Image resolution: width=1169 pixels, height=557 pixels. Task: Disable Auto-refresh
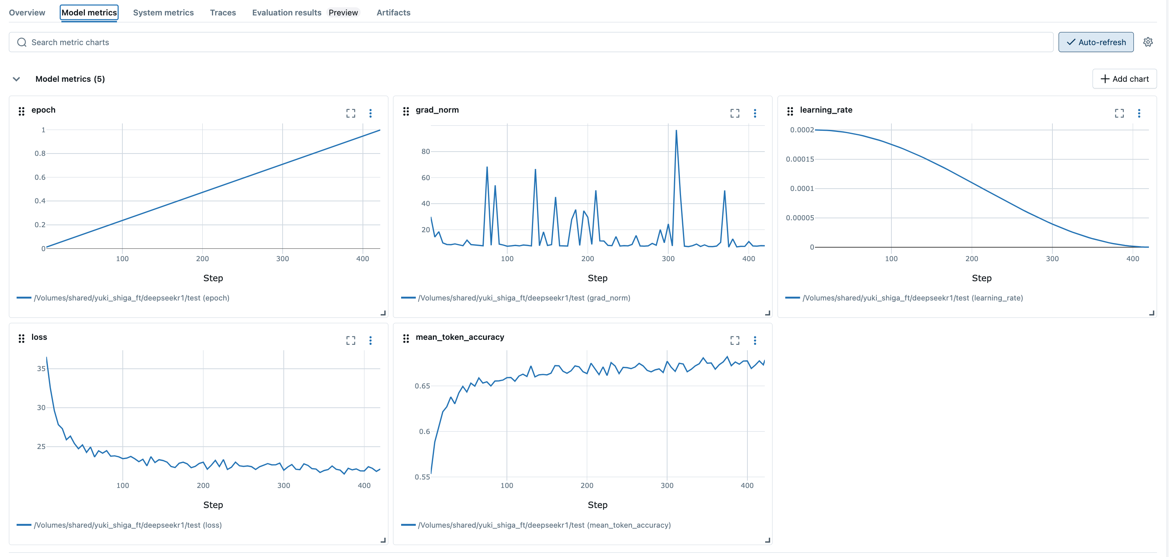pyautogui.click(x=1096, y=42)
